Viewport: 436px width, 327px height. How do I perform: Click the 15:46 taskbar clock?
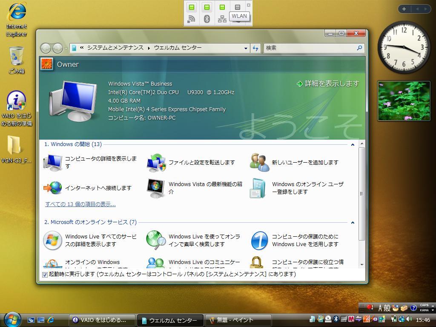coord(423,320)
